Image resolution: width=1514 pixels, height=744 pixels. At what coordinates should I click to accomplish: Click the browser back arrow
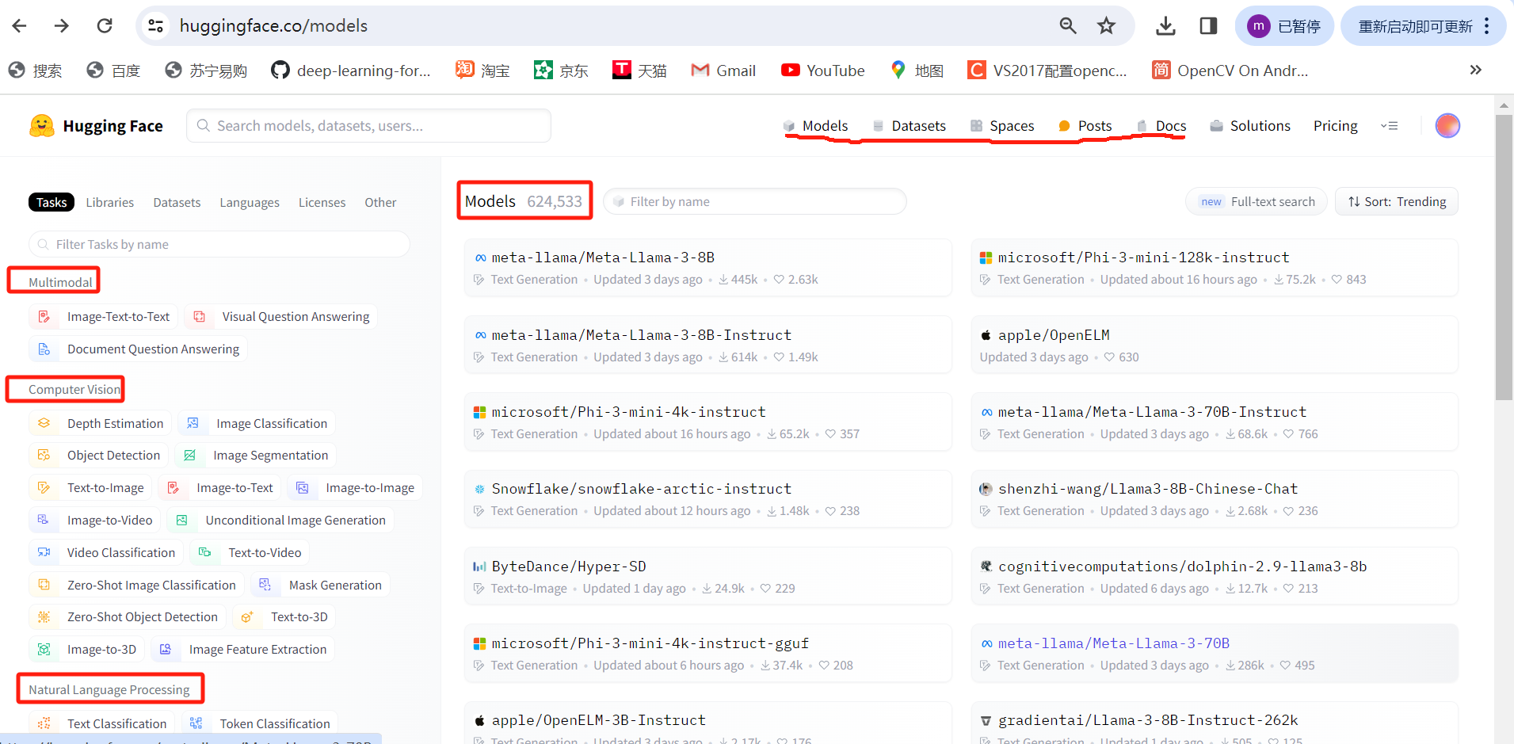(20, 26)
